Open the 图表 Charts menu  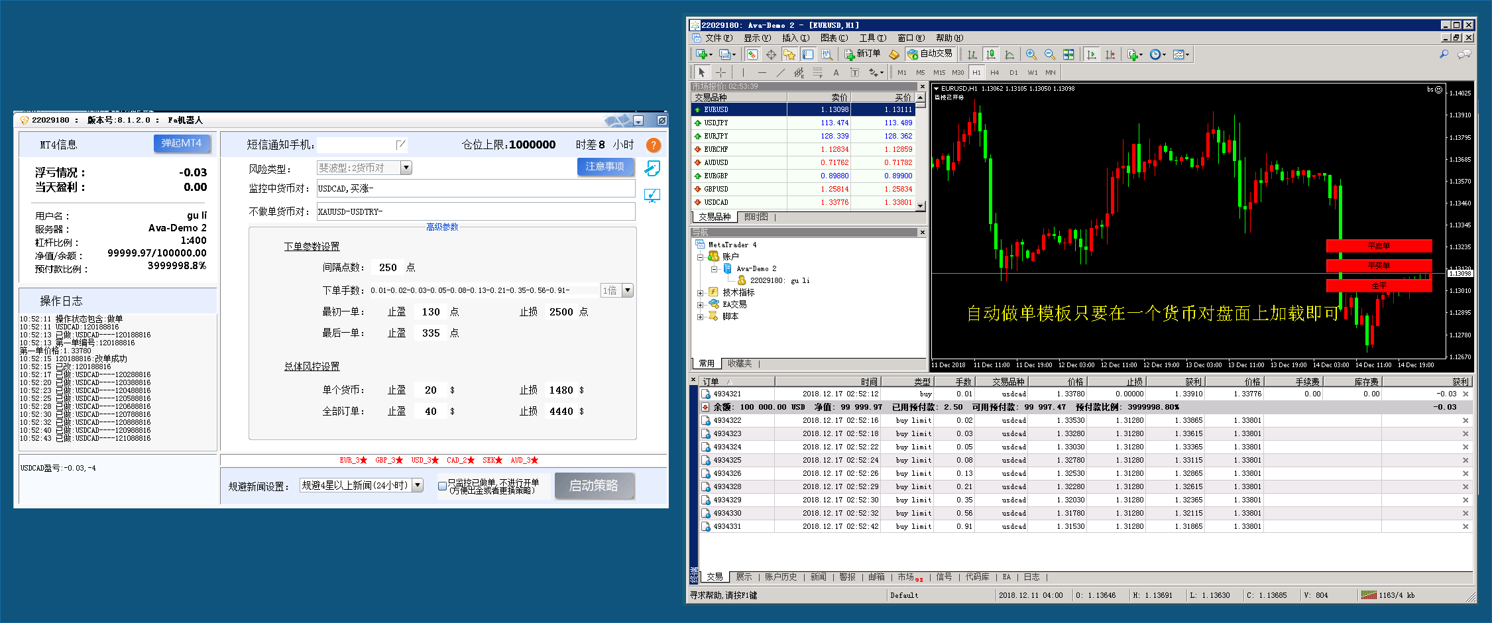tap(834, 38)
